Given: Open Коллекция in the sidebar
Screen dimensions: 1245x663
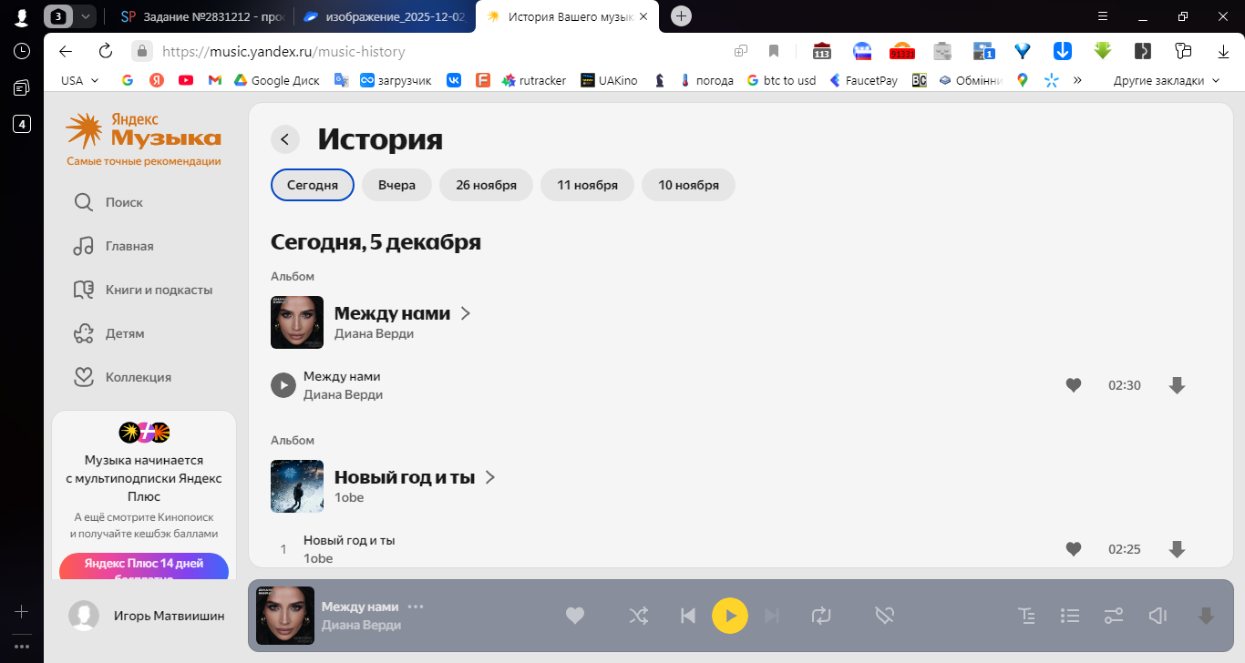Looking at the screenshot, I should pos(122,377).
